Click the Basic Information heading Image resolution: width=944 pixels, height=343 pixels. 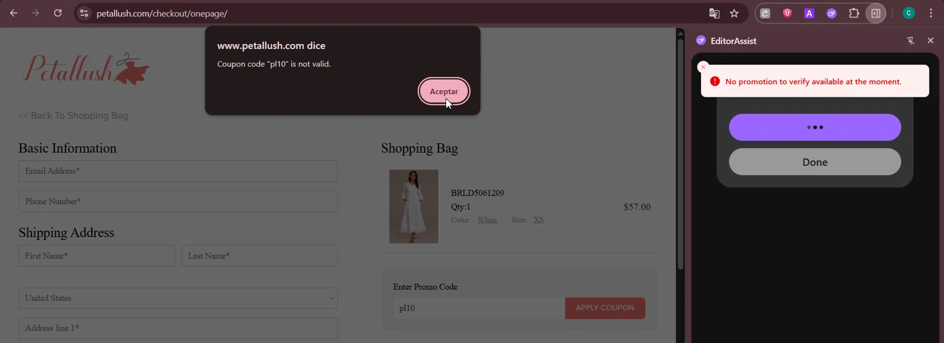tap(67, 148)
